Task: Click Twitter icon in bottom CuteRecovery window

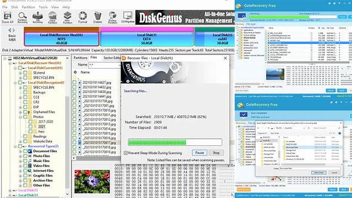Action: coord(332,102)
